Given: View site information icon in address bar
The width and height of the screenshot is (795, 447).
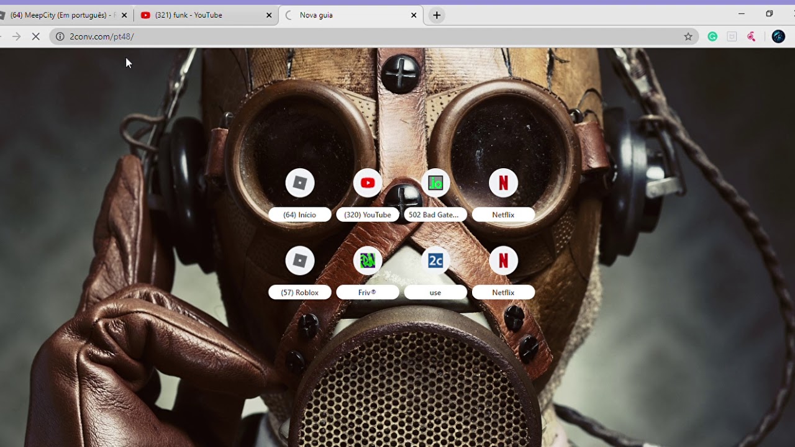Looking at the screenshot, I should tap(60, 37).
